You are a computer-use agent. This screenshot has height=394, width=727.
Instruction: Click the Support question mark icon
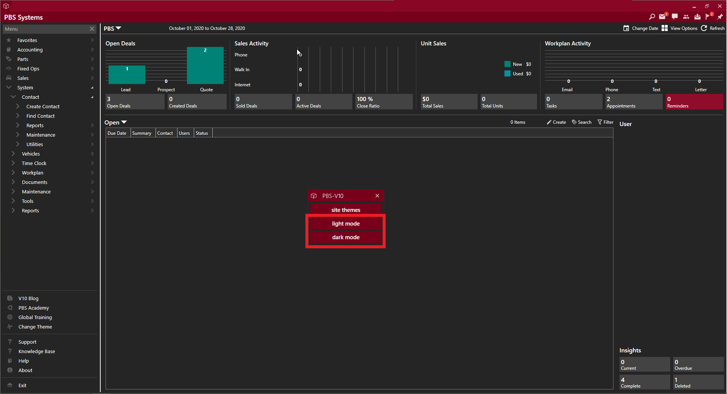pos(10,342)
